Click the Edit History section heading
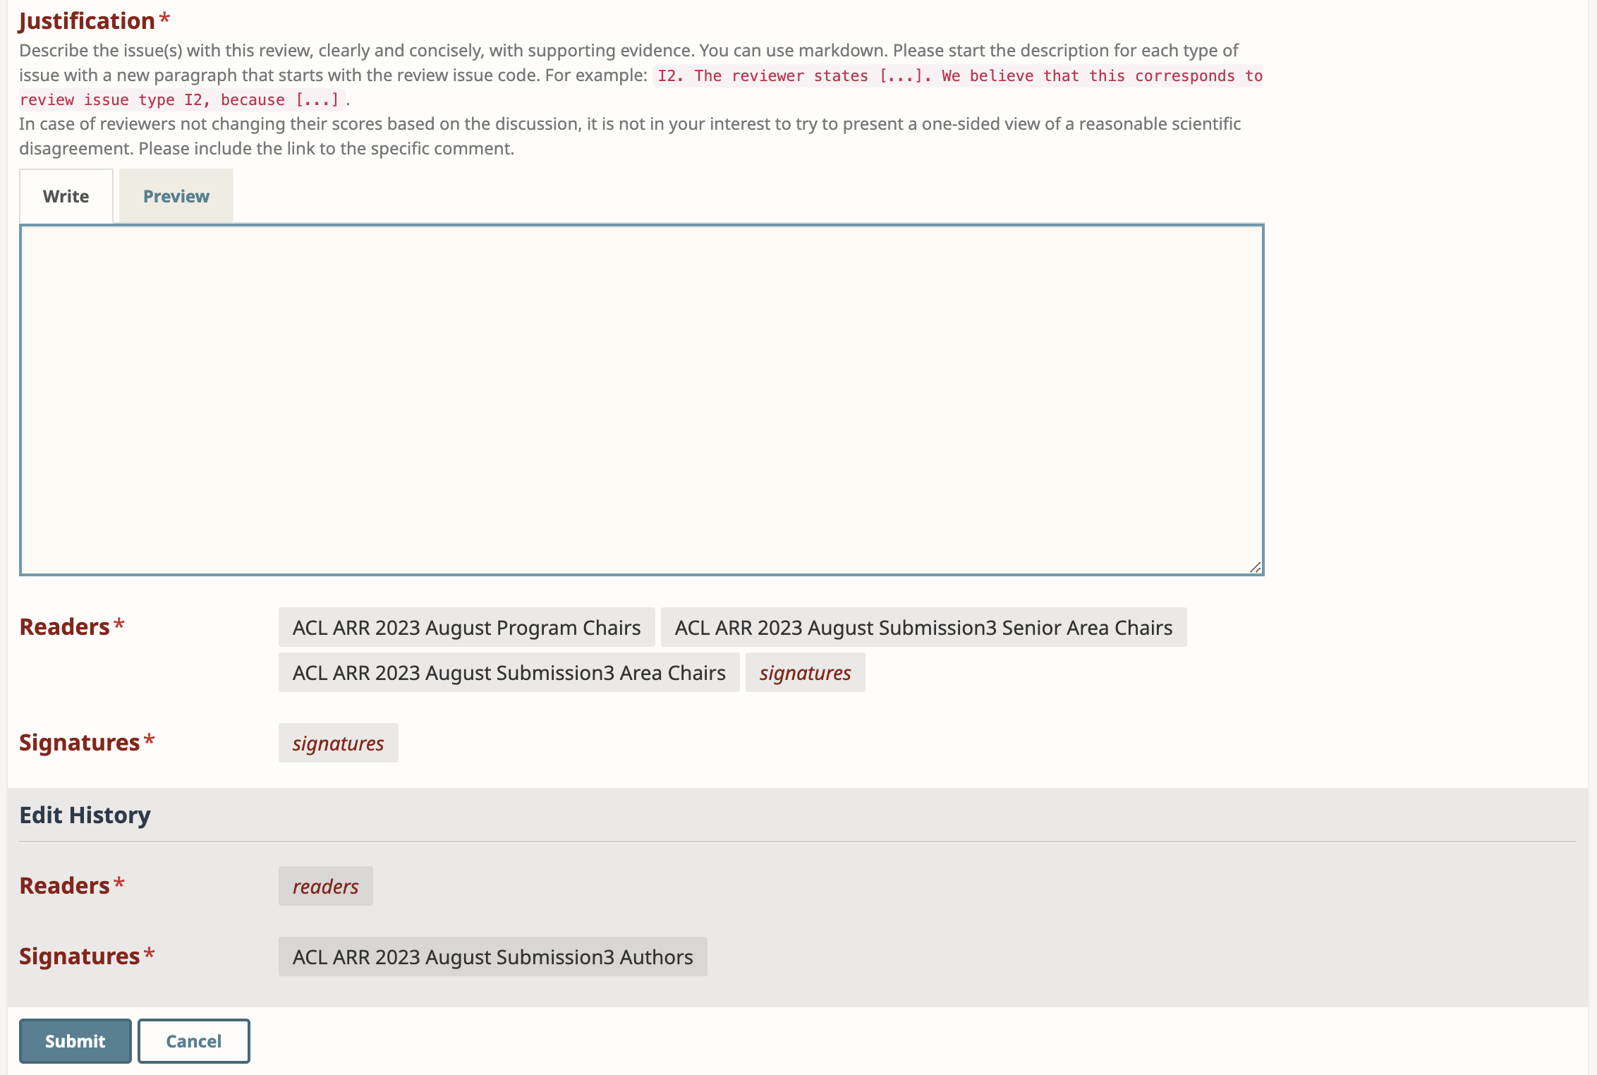The height and width of the screenshot is (1075, 1597). coord(85,815)
